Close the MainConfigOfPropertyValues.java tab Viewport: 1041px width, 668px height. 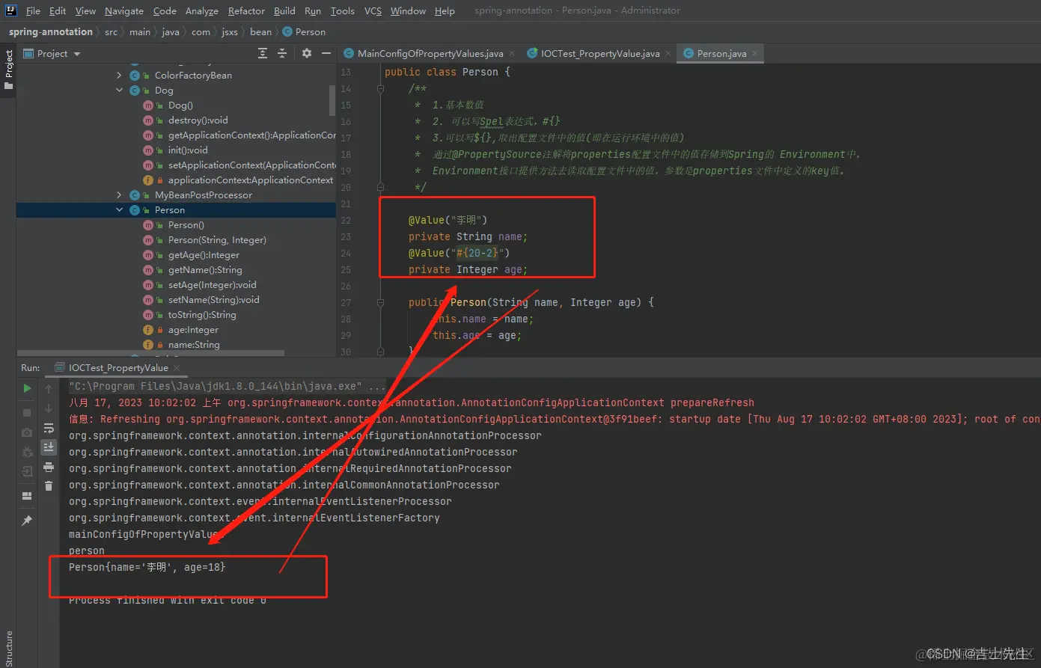coord(512,54)
